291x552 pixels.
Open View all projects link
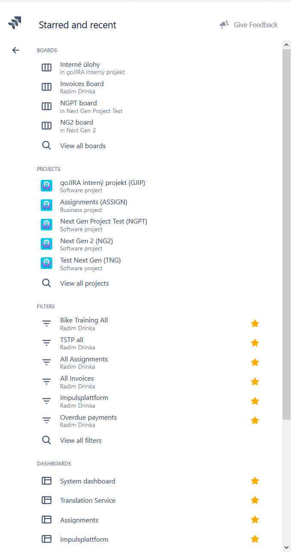(84, 283)
